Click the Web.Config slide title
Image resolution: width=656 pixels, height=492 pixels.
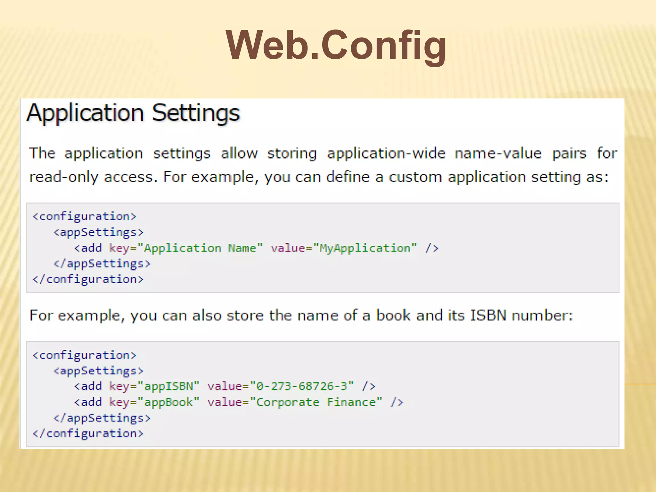(336, 45)
